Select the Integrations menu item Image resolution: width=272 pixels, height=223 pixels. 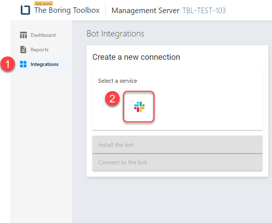(41, 64)
